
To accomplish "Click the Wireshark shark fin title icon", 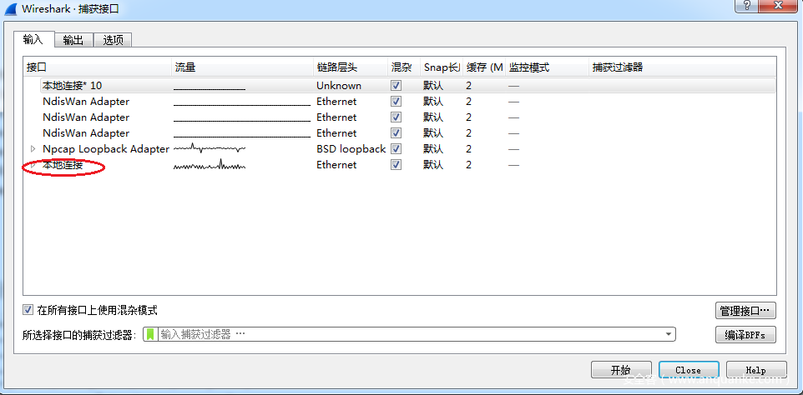I will [10, 8].
